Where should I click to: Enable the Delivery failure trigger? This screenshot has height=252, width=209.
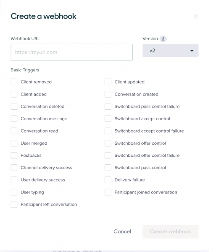click(x=108, y=180)
